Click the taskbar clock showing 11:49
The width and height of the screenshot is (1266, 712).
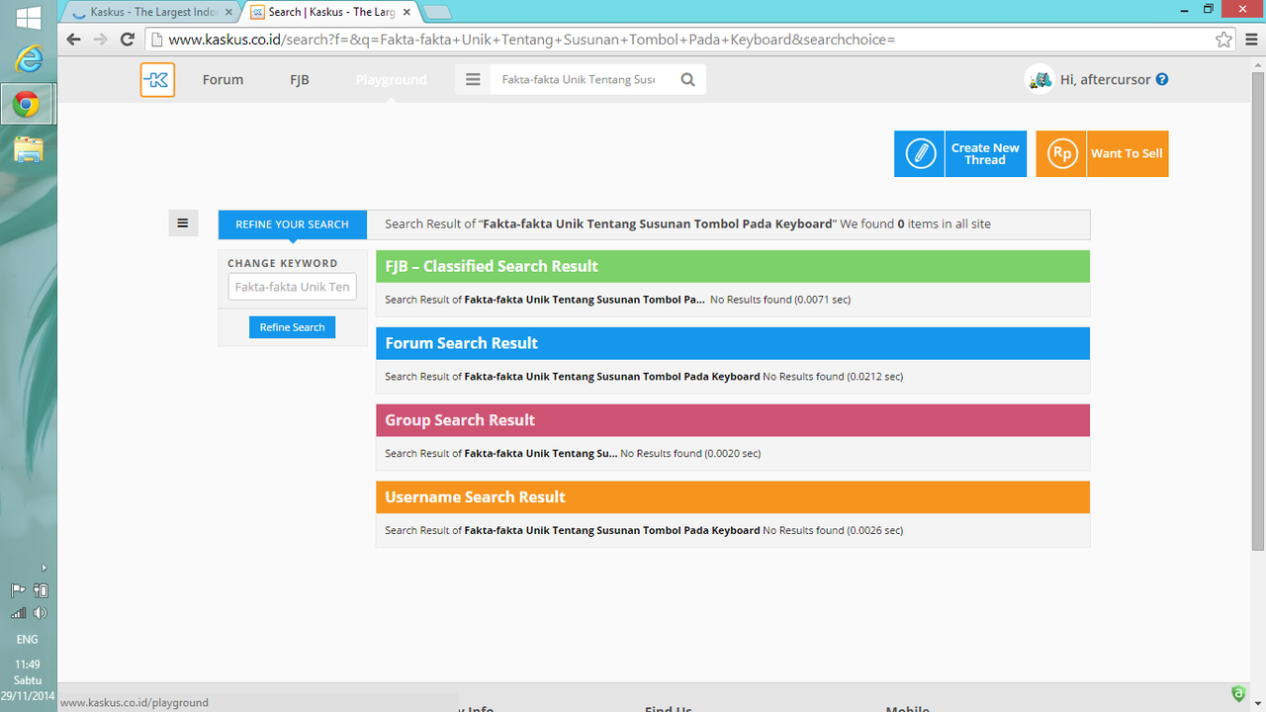coord(28,665)
